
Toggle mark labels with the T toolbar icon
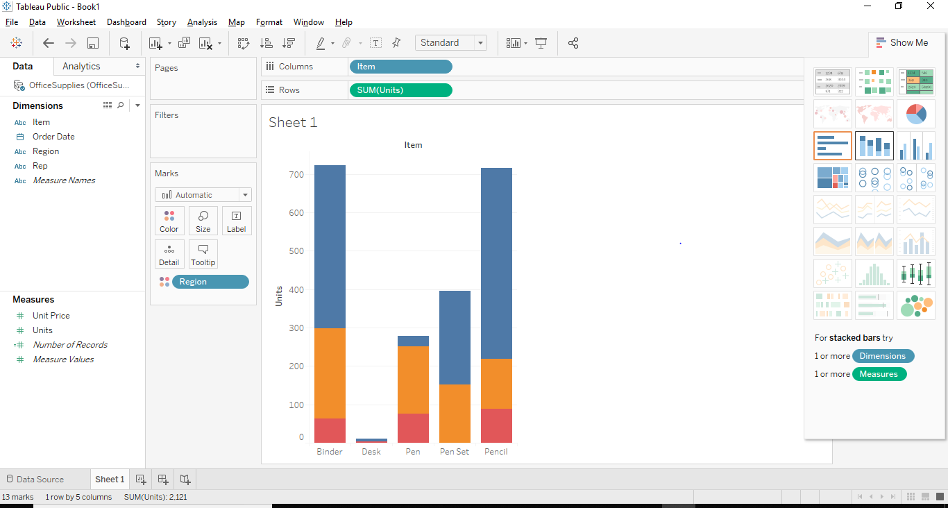click(375, 42)
